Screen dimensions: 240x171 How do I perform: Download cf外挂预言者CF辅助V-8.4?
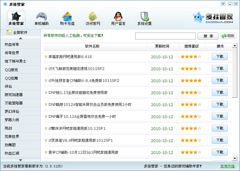coord(220,80)
